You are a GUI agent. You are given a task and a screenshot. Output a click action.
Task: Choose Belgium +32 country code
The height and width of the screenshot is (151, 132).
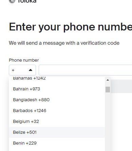(x=57, y=122)
